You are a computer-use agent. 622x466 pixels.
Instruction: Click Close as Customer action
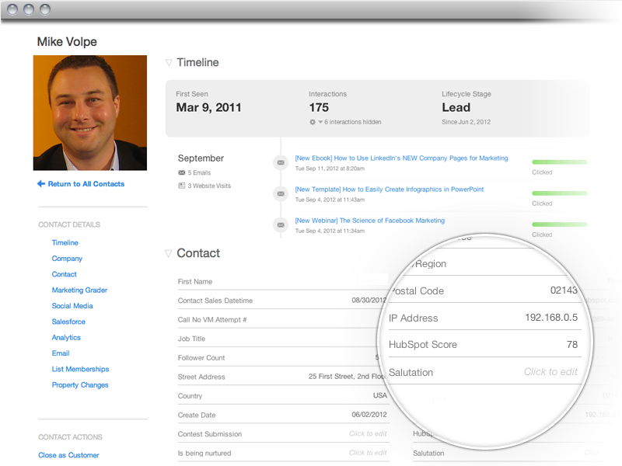click(x=68, y=455)
